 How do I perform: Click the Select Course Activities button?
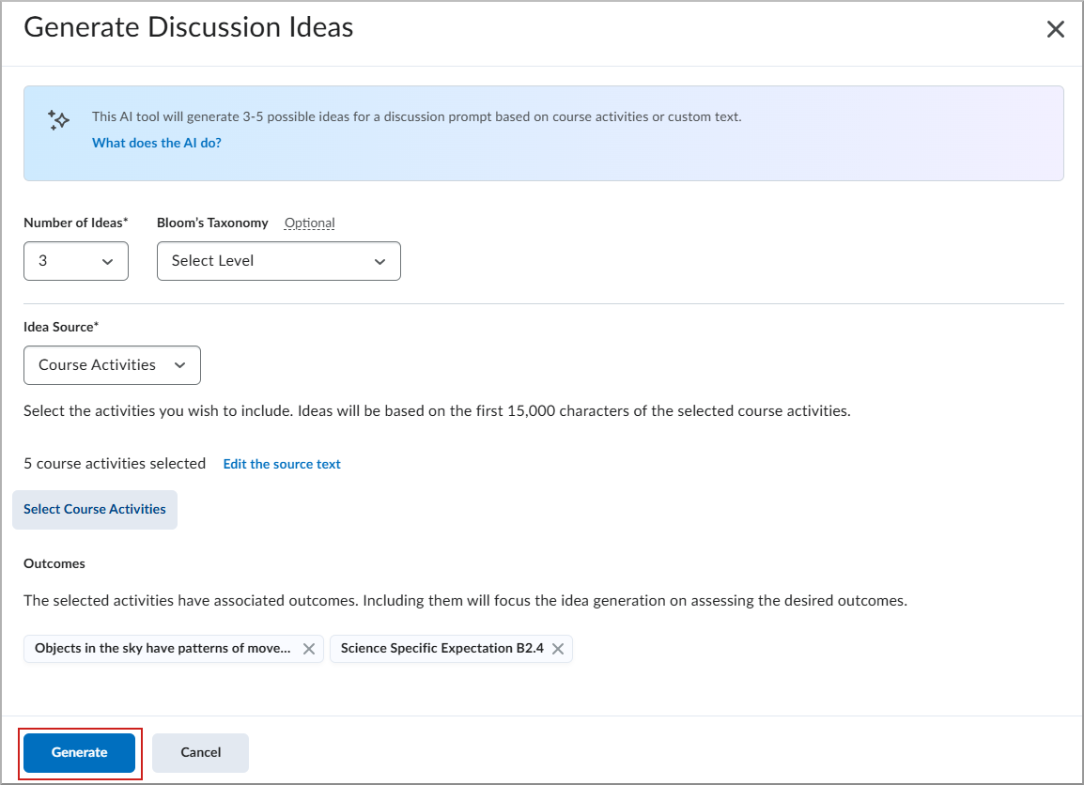(94, 509)
